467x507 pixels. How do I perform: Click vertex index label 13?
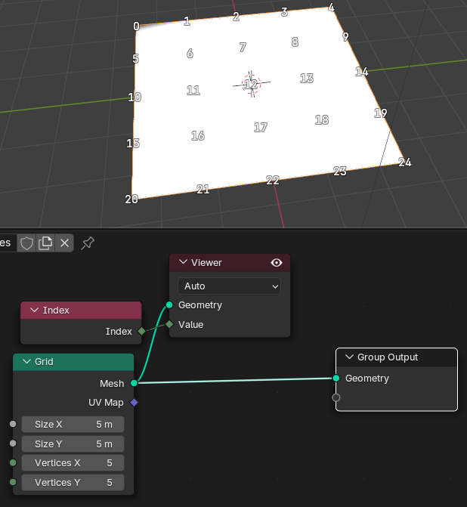[x=307, y=78]
